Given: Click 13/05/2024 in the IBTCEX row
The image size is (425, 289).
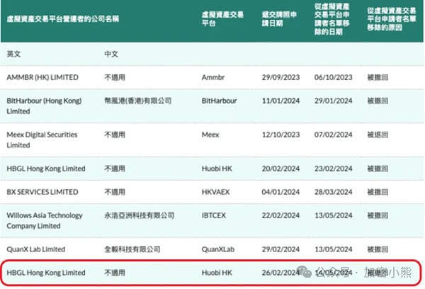Looking at the screenshot, I should 334,215.
